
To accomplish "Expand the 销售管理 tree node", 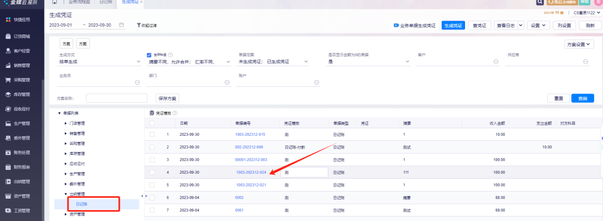I will (65, 134).
